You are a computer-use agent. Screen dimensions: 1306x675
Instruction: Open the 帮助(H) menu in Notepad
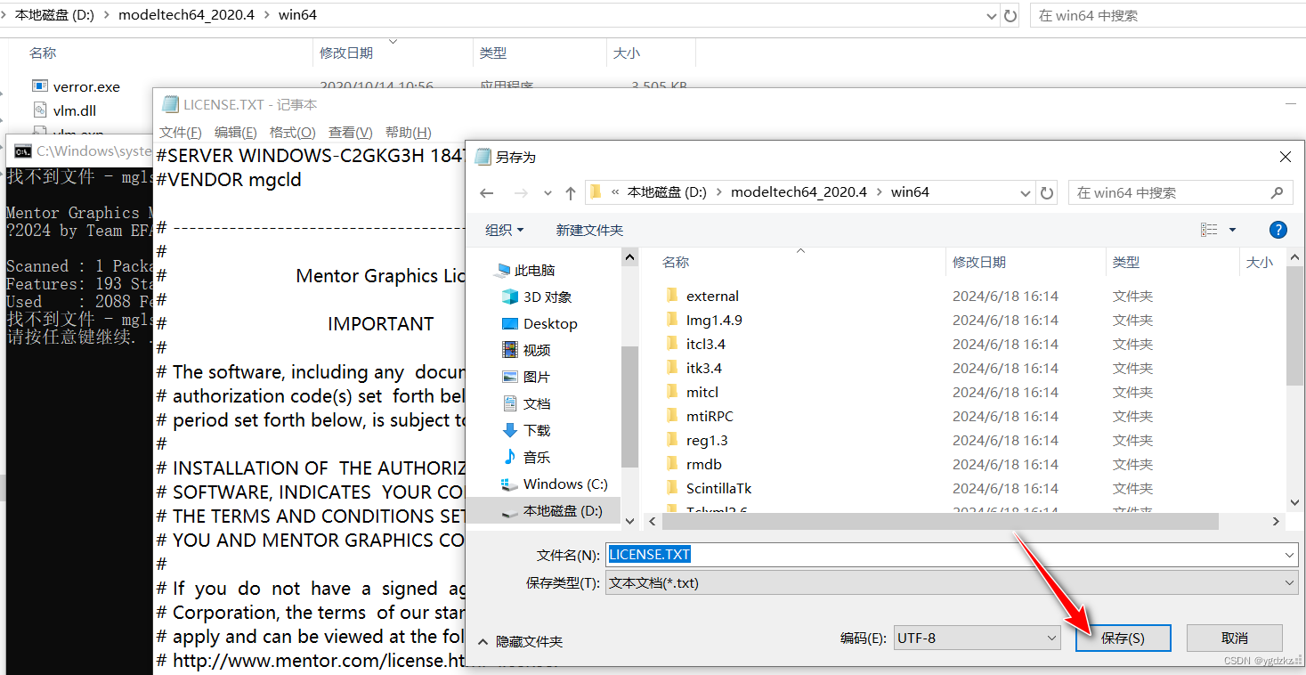click(408, 132)
